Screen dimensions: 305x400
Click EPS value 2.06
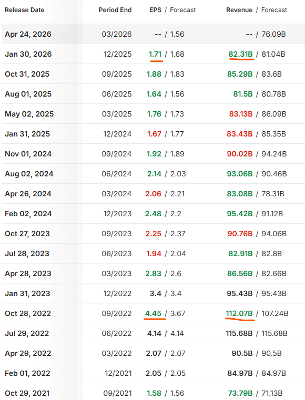[154, 194]
